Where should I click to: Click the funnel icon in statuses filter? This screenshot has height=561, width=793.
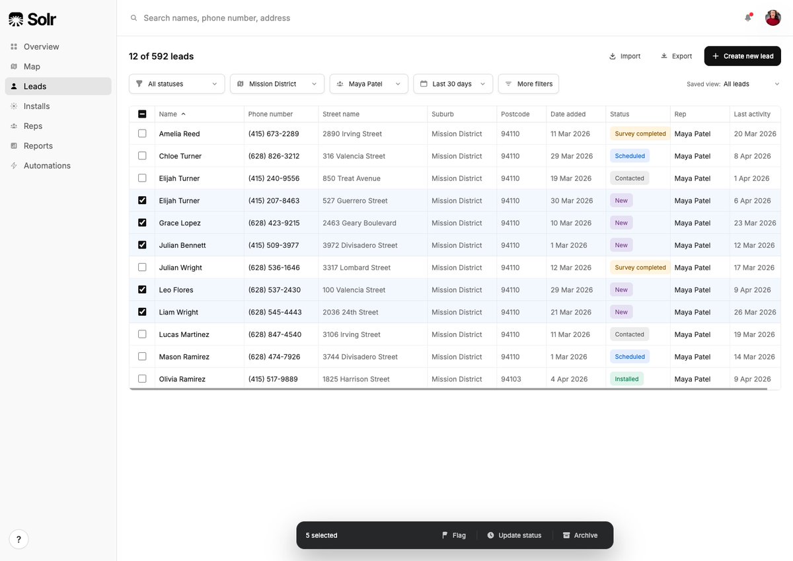coord(139,84)
